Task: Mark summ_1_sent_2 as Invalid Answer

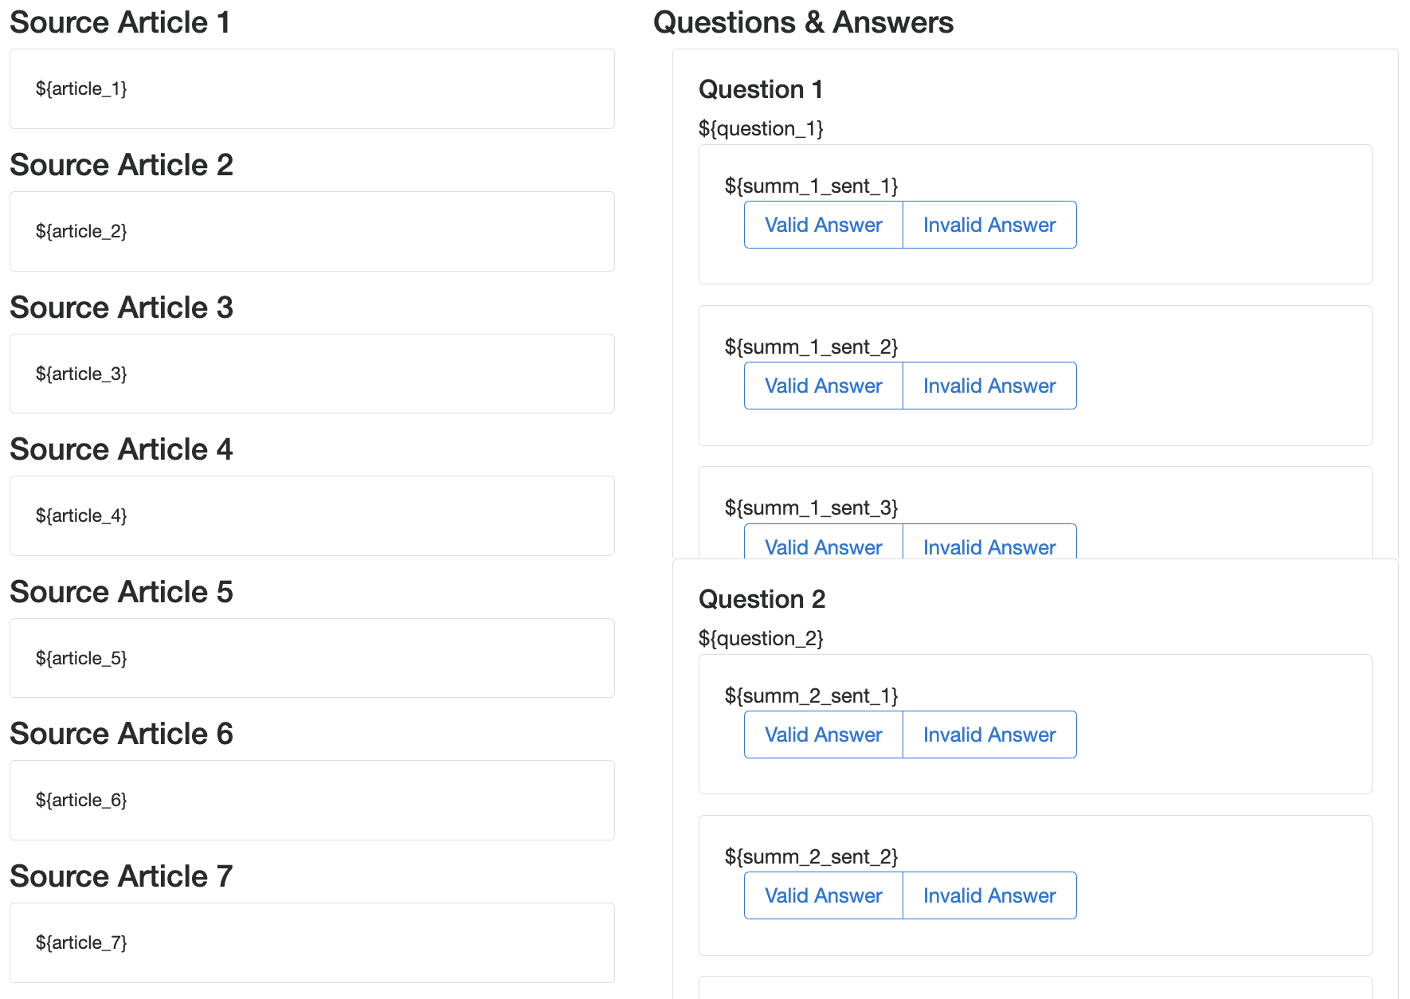Action: point(989,386)
